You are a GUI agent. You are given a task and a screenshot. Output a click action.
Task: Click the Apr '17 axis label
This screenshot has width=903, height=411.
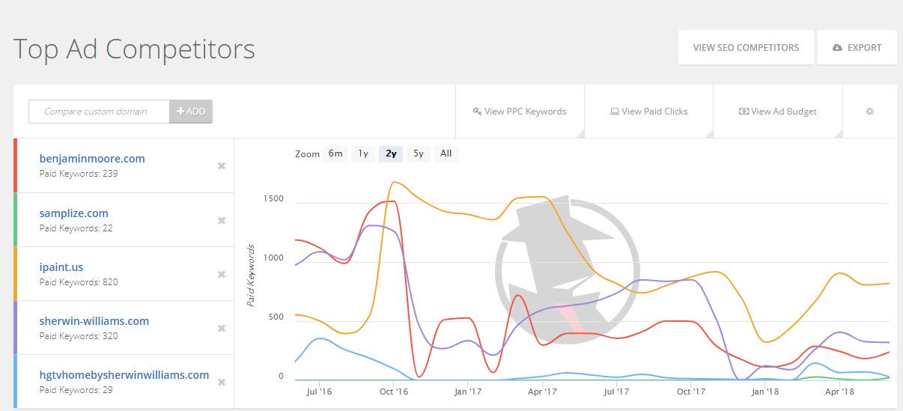(x=542, y=391)
